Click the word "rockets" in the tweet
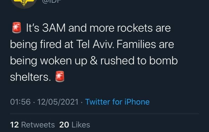Image resolution: width=209 pixels, height=132 pixels. point(132,28)
